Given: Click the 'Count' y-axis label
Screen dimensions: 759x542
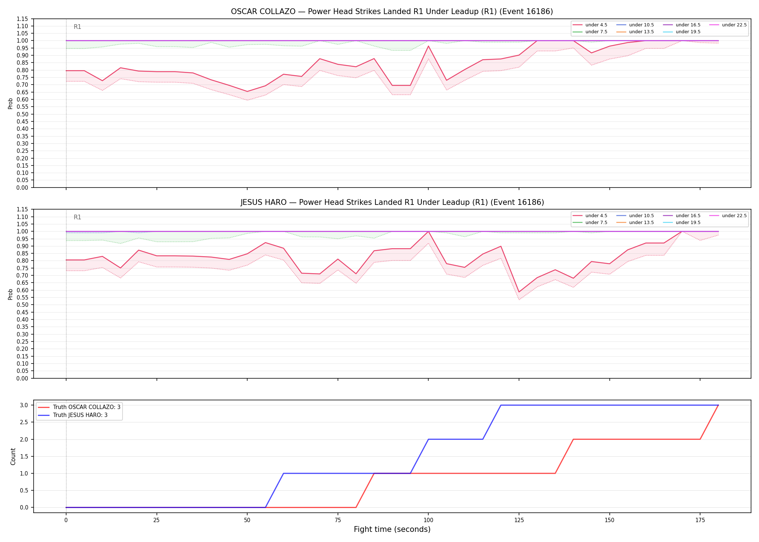Looking at the screenshot, I should coord(13,456).
